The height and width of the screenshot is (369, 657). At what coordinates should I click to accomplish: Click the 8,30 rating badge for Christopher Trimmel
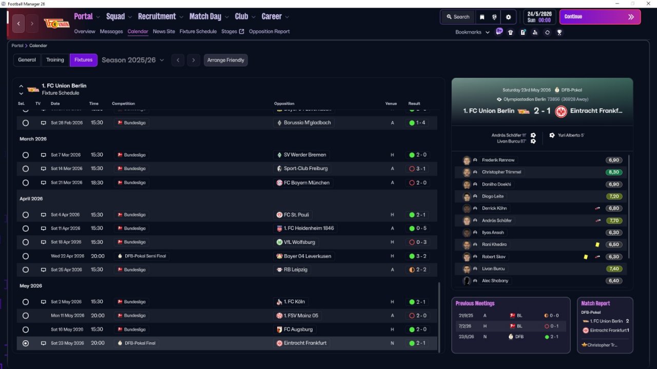point(614,172)
